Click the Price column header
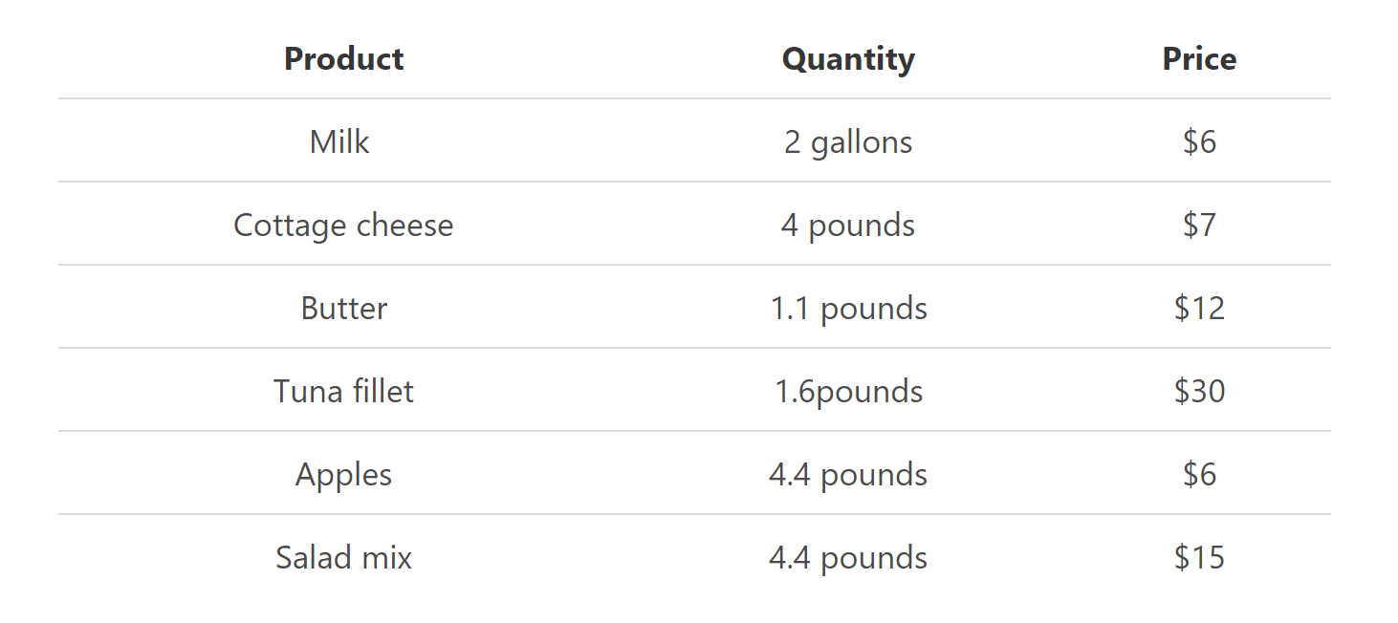1398x623 pixels. coord(1199,59)
